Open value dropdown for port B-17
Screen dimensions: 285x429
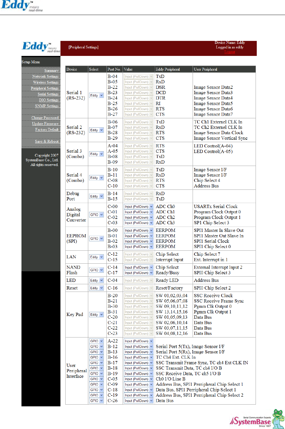coord(139,363)
